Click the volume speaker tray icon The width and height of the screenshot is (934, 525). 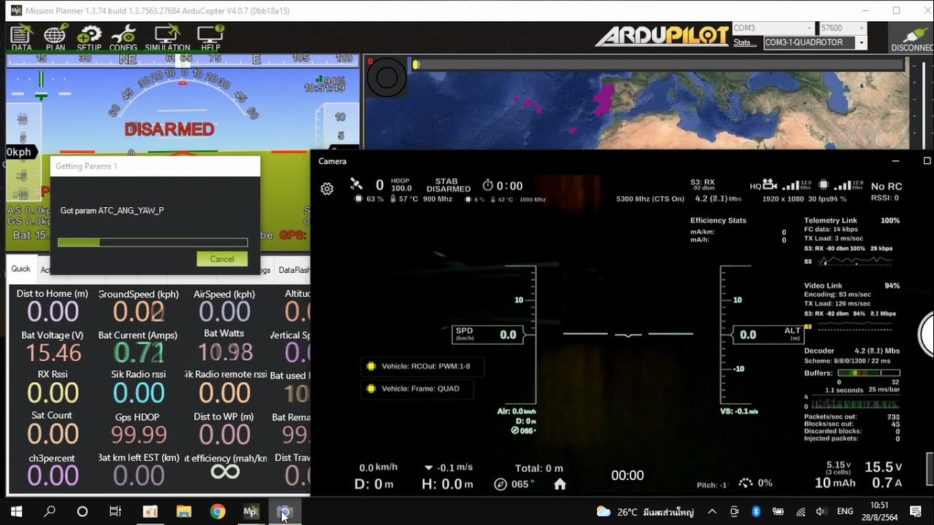pos(822,511)
